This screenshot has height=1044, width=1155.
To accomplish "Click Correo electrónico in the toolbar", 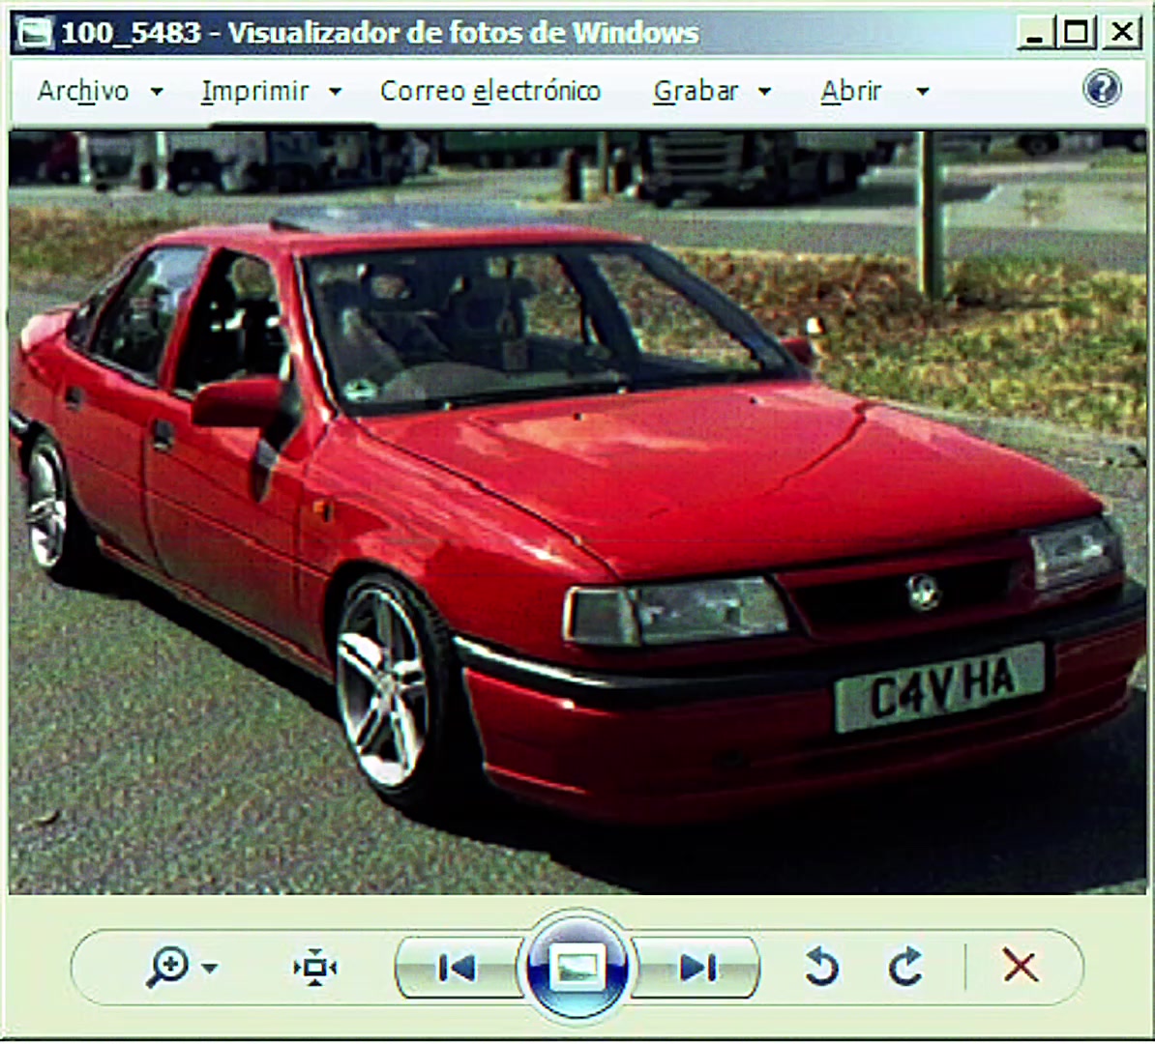I will (490, 91).
